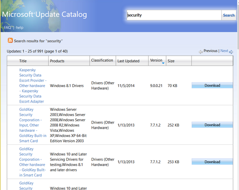Open the partially visible fourth GoldKey Security link
The height and width of the screenshot is (190, 239).
point(26,186)
